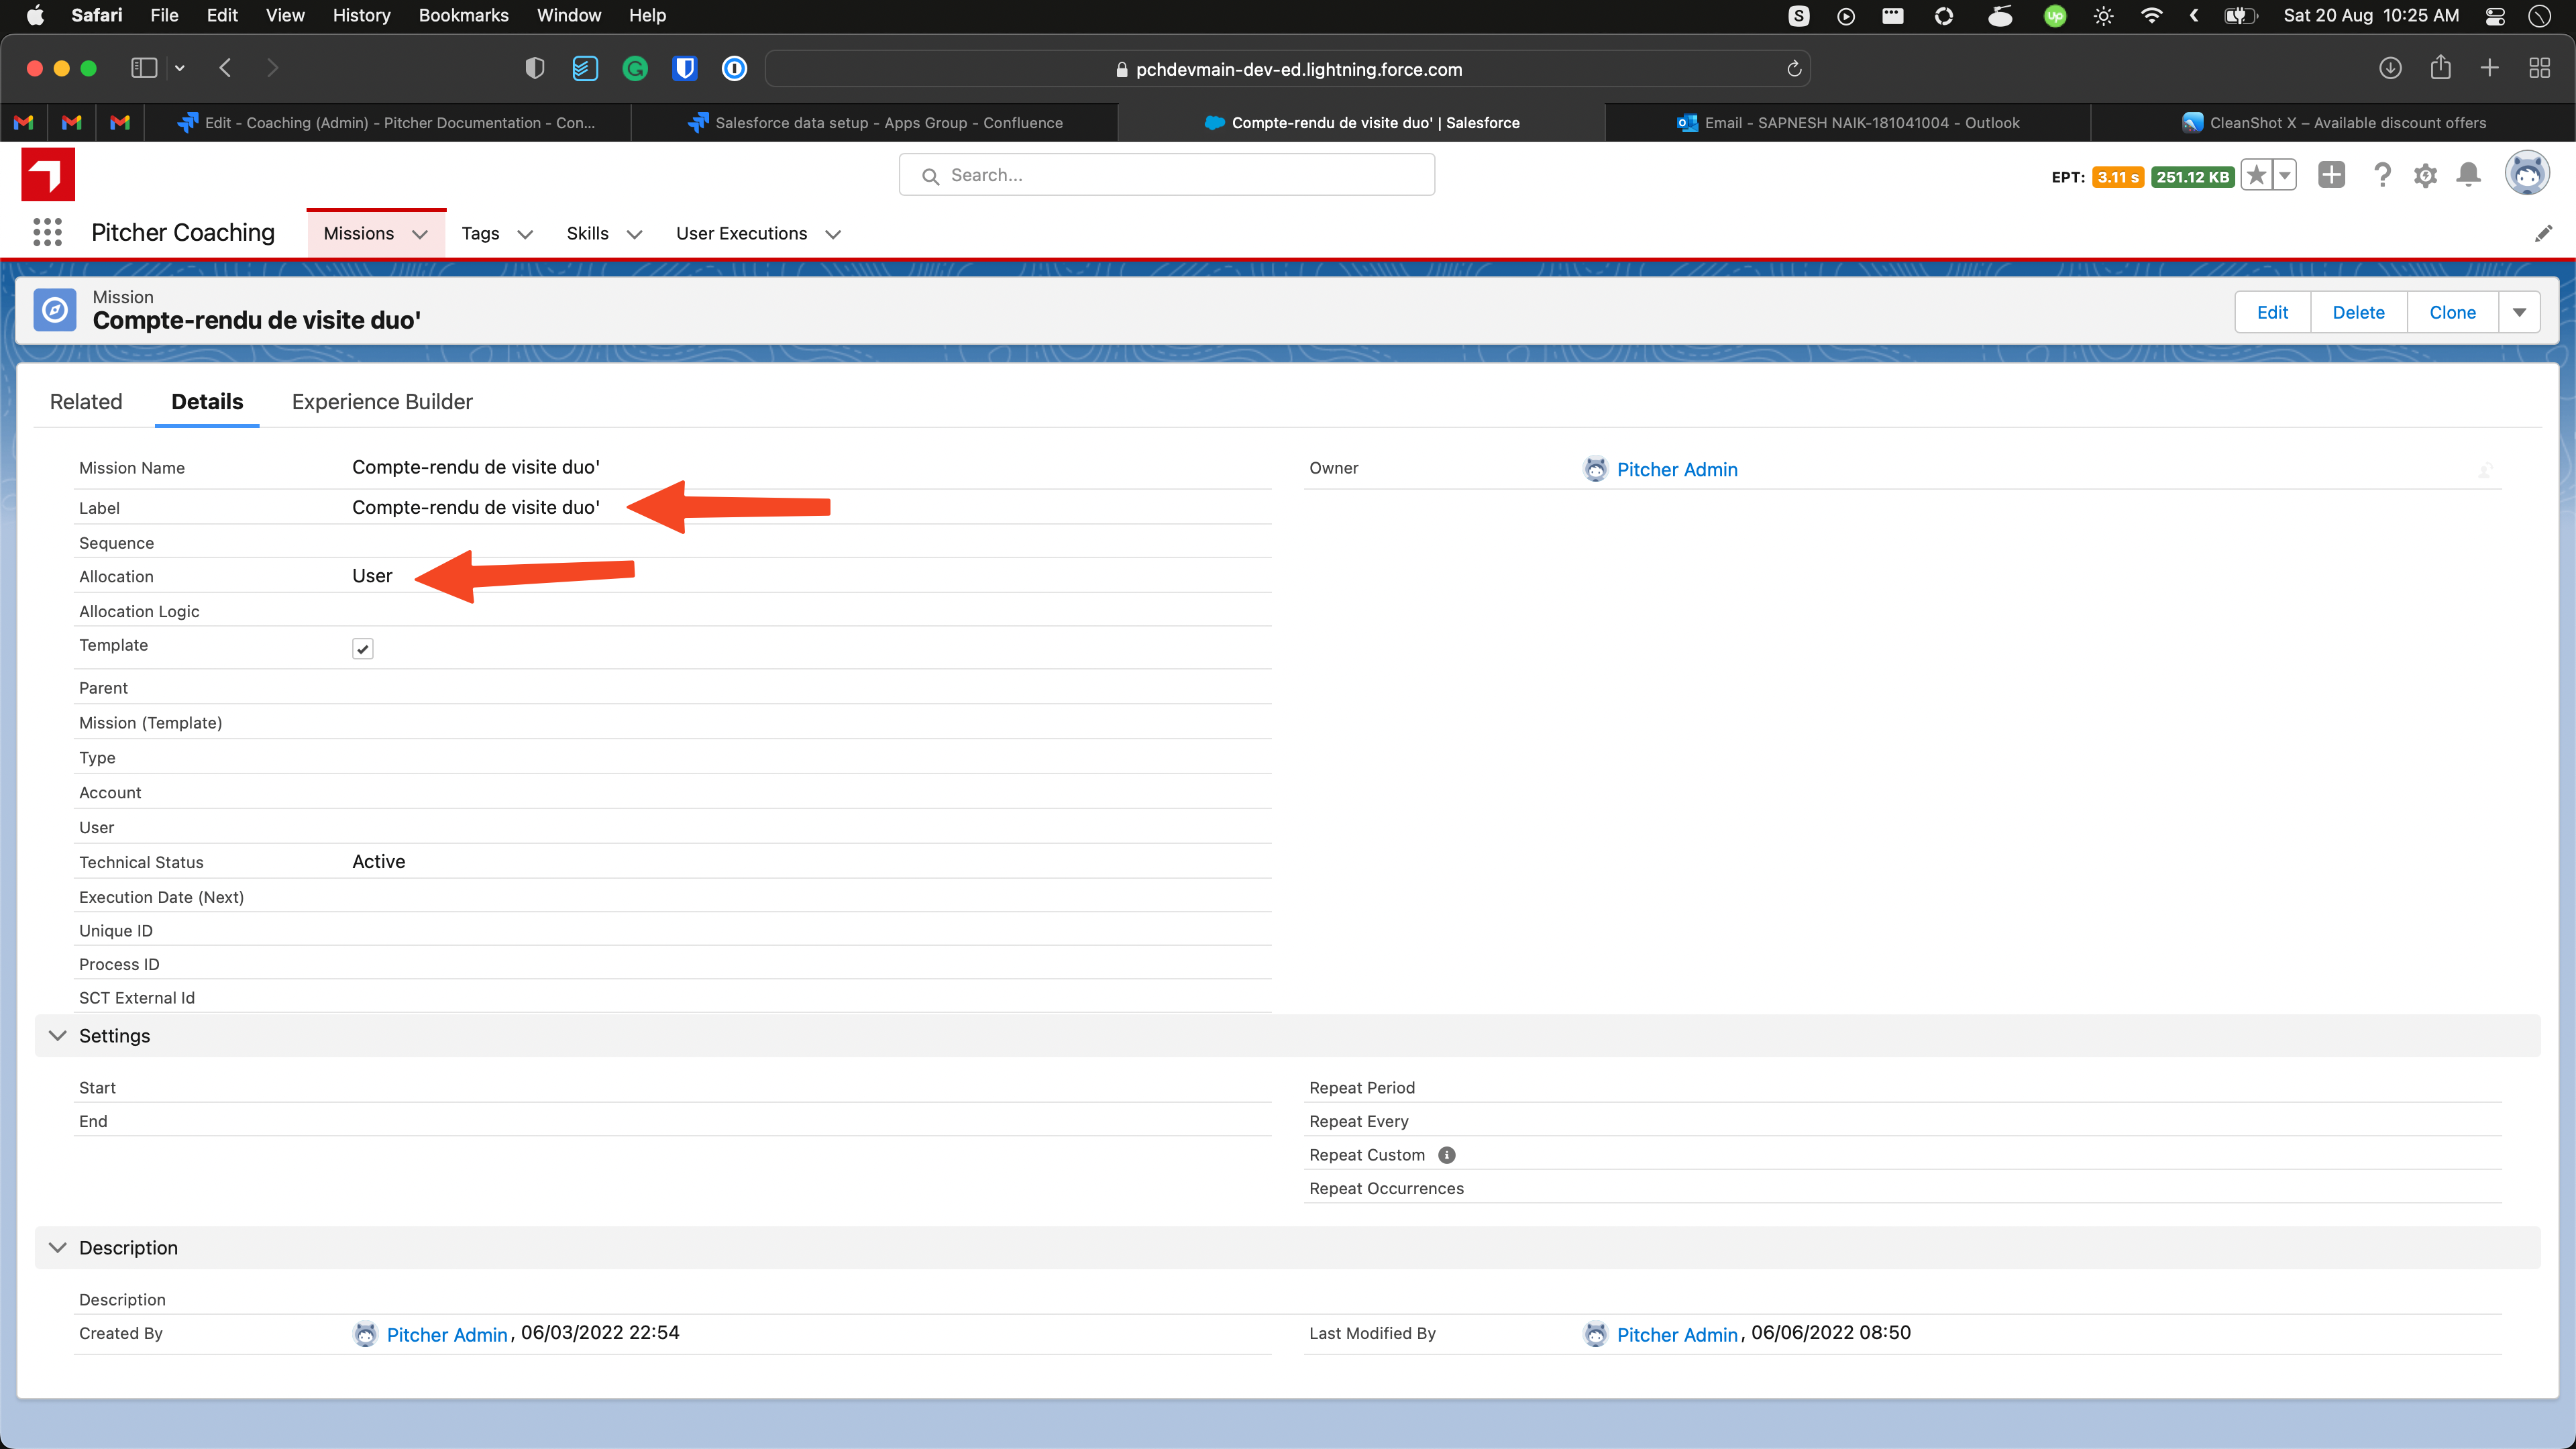Toggle the Template checkbox
This screenshot has width=2576, height=1449.
[362, 649]
